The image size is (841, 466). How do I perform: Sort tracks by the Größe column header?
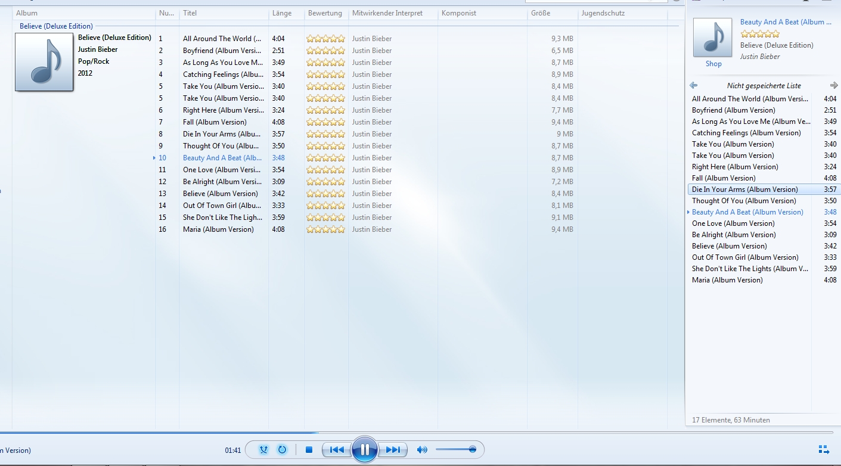(541, 13)
